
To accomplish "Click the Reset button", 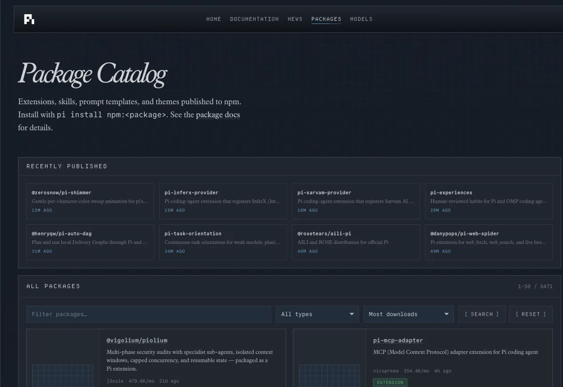I will coord(531,314).
